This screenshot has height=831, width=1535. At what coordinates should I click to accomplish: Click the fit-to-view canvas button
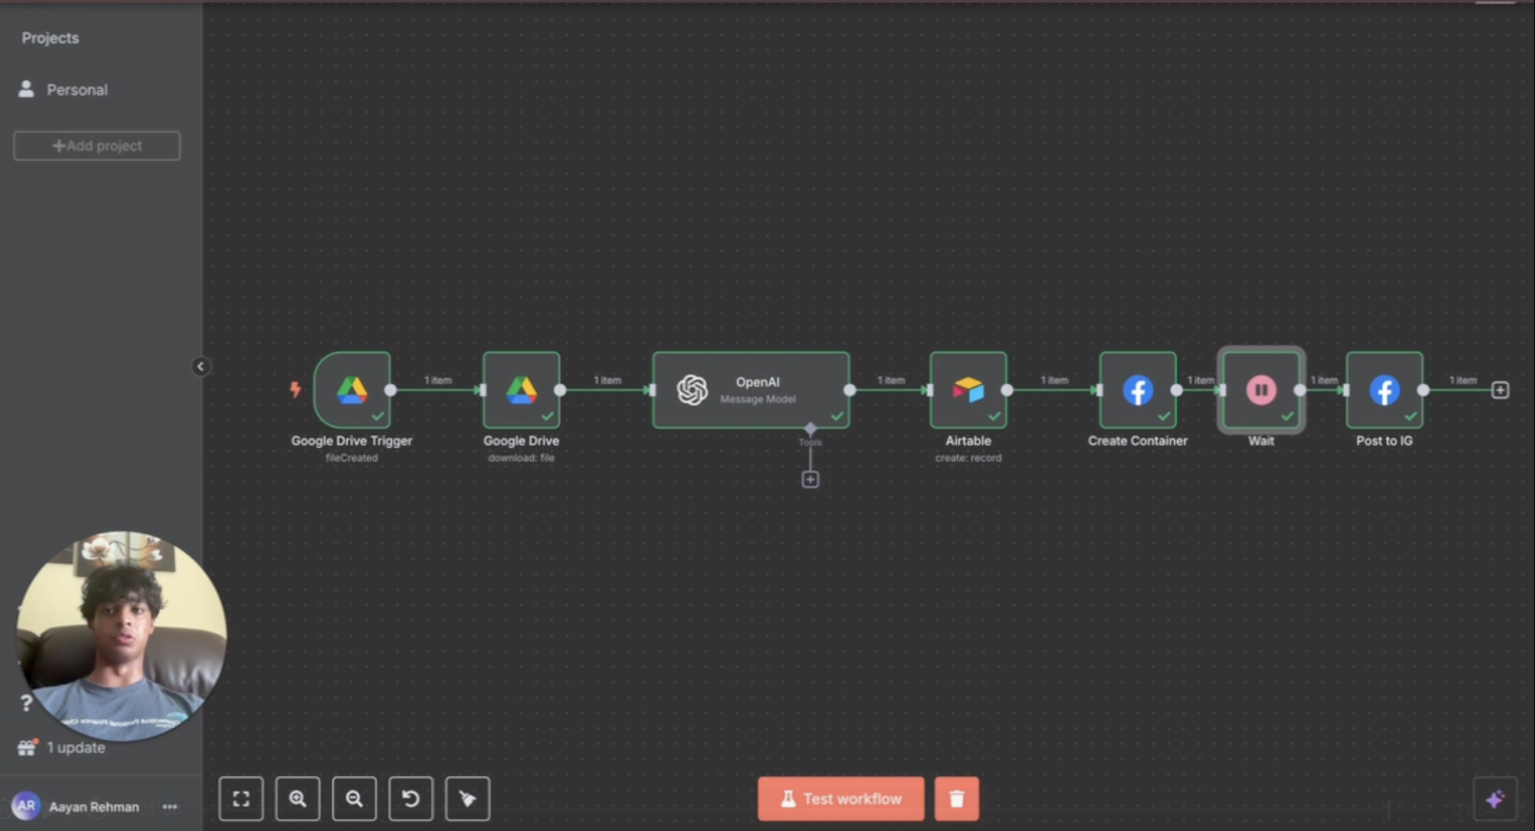coord(241,799)
